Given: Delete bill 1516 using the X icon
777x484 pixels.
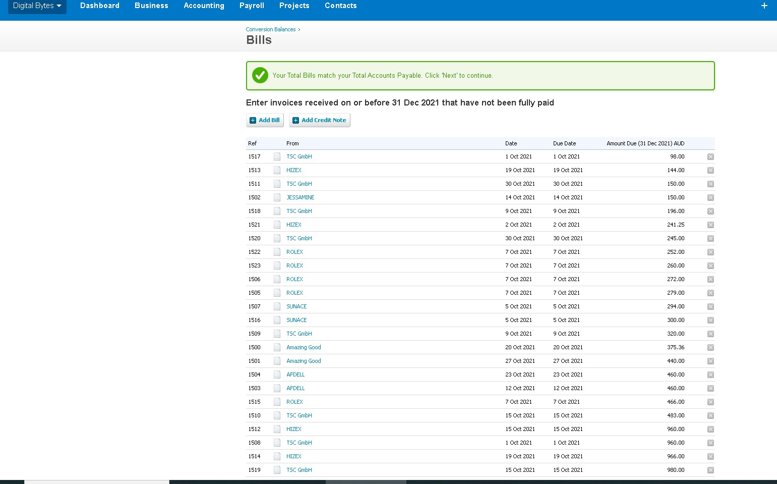Looking at the screenshot, I should pos(710,320).
